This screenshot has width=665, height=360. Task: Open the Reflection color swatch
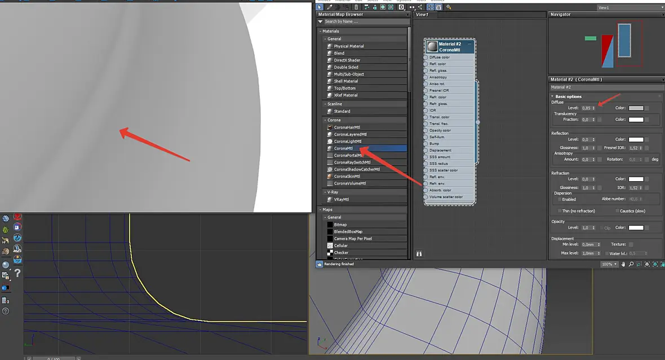point(636,140)
